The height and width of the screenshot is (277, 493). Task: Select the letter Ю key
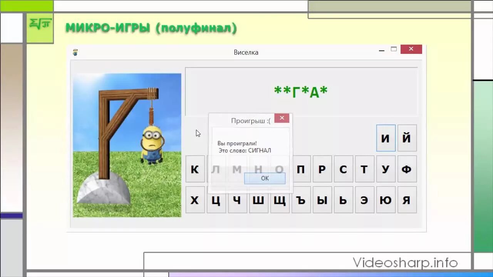pos(386,200)
